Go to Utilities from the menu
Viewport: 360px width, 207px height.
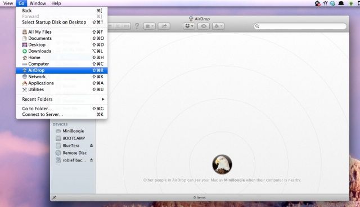61,89
